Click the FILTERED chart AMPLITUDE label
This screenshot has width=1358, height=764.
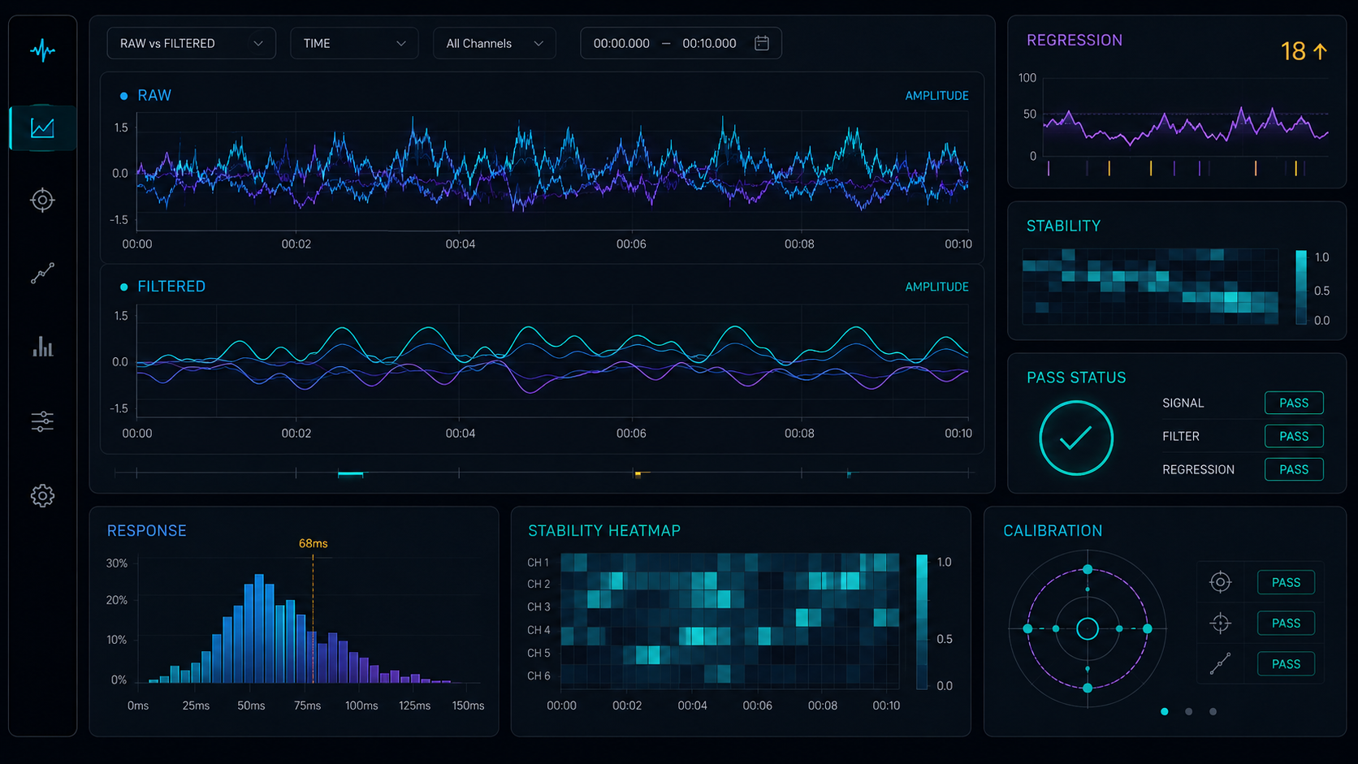(936, 287)
